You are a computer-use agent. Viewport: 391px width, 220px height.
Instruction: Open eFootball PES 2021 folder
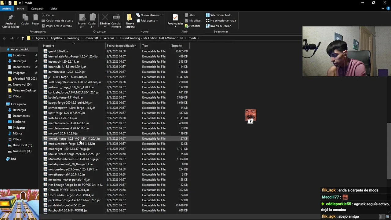[25, 79]
